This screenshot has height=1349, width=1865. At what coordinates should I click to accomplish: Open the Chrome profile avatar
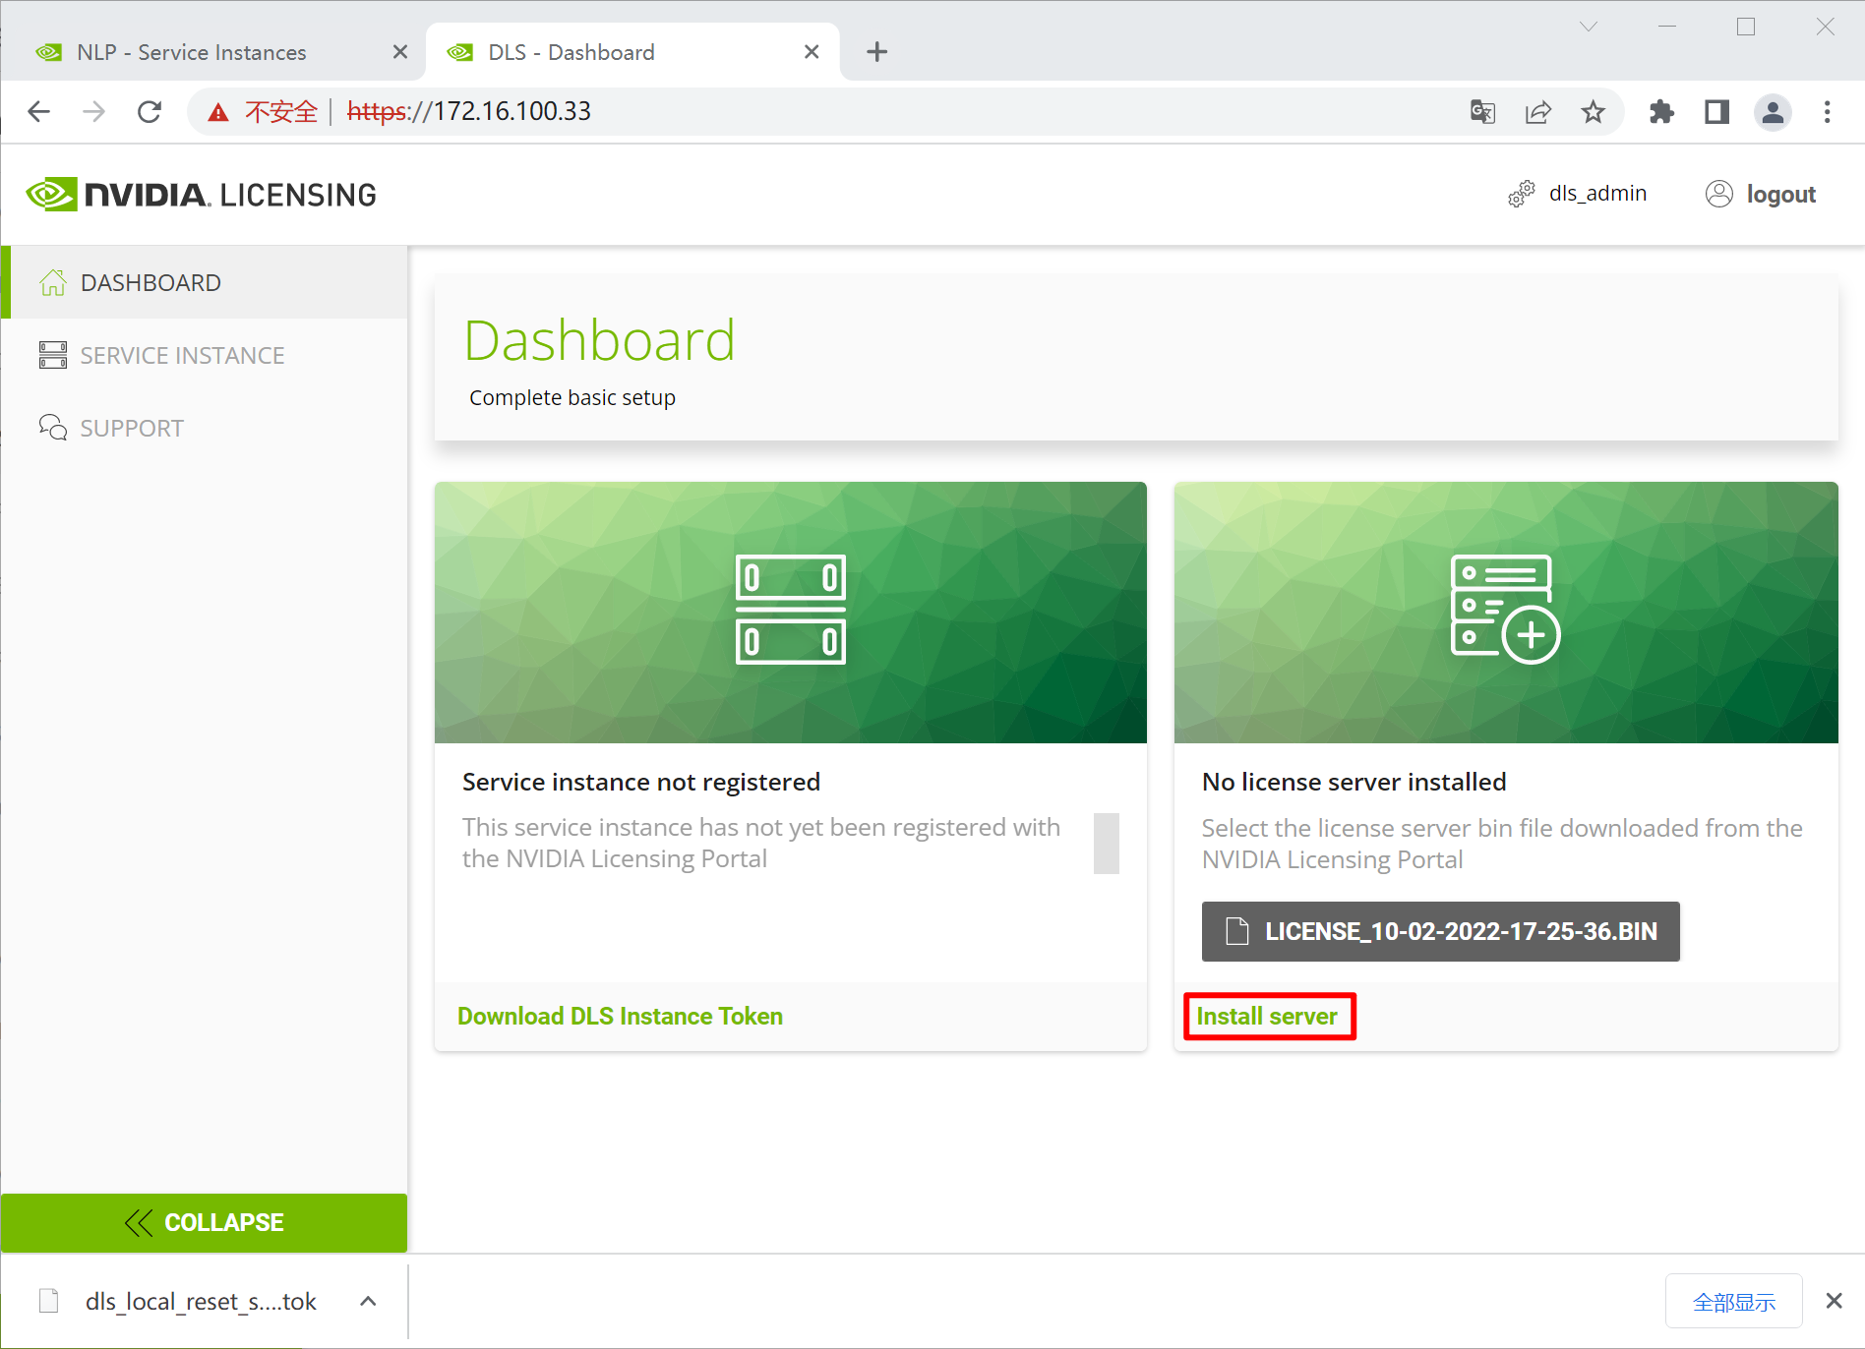point(1773,112)
